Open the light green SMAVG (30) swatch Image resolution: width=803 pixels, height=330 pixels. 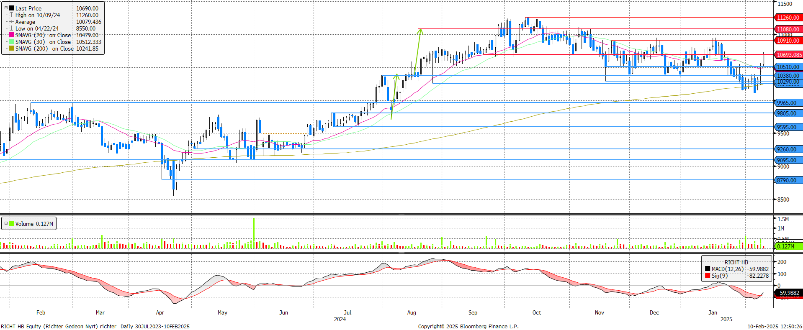pos(11,42)
